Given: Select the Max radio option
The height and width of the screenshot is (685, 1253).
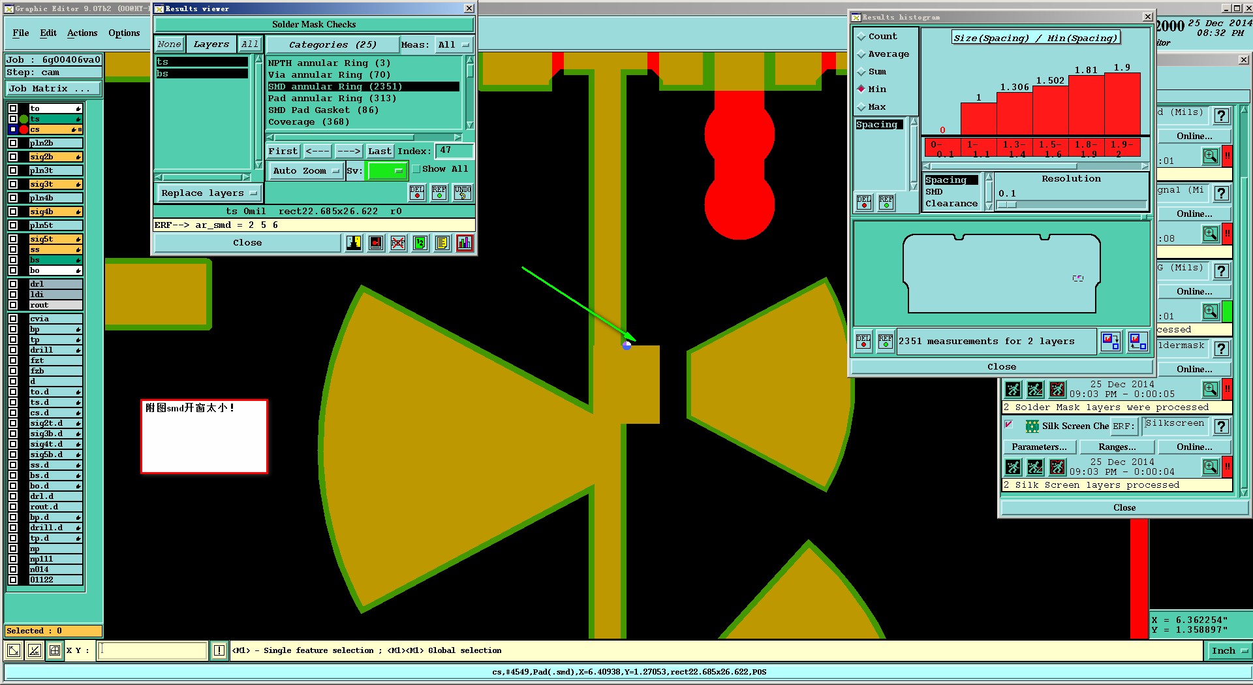Looking at the screenshot, I should [861, 107].
